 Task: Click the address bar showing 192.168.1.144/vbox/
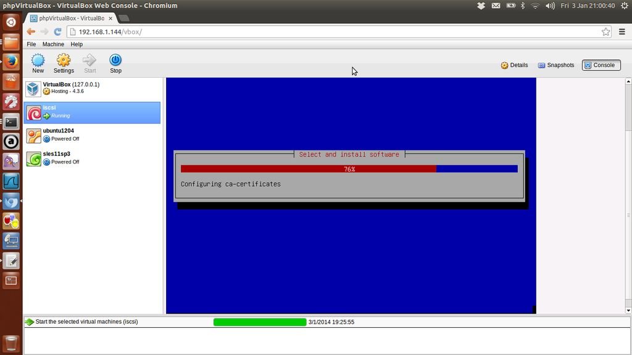click(333, 31)
